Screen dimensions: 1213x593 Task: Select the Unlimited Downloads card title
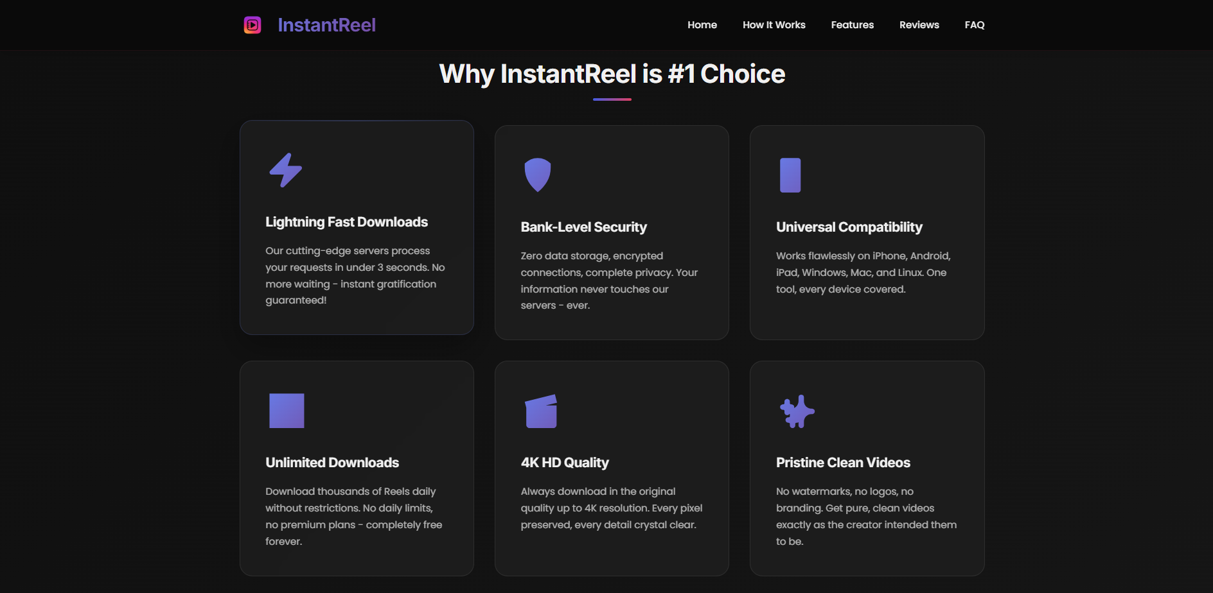click(332, 463)
